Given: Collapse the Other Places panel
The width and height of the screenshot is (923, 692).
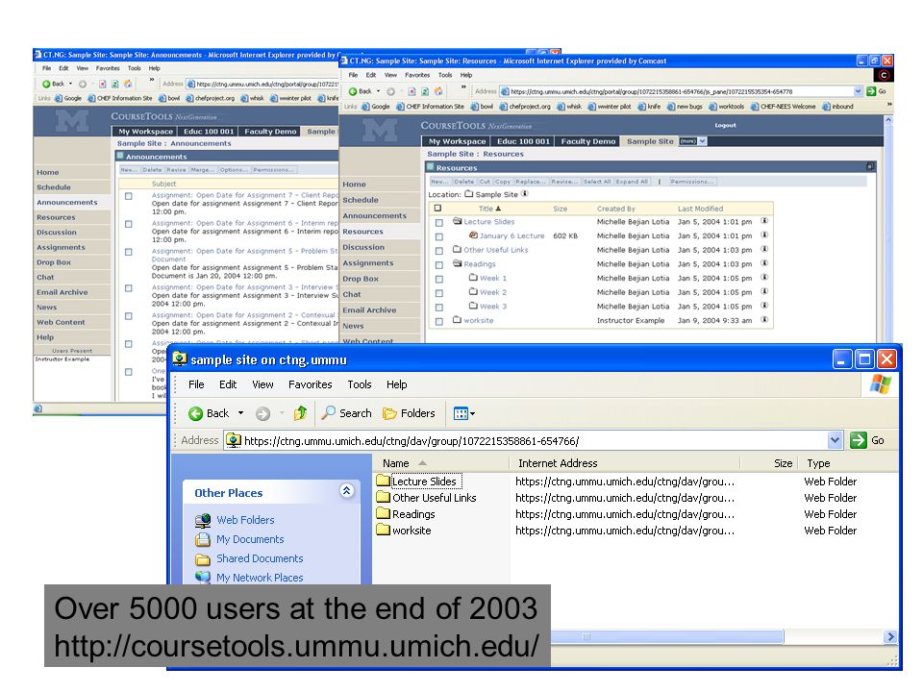Looking at the screenshot, I should (347, 491).
